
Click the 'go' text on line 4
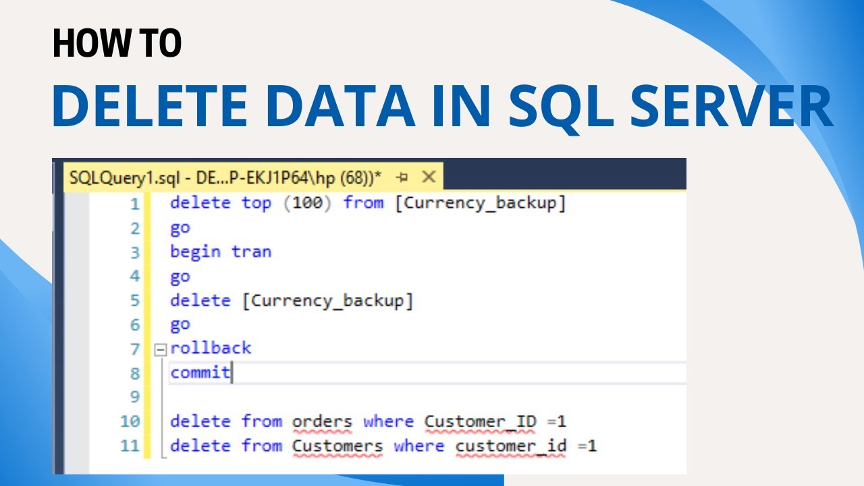[x=180, y=277]
